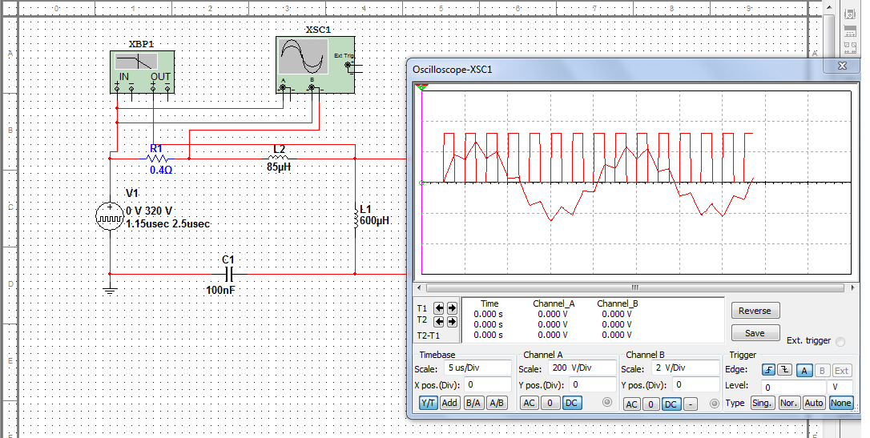Set trigger type to Nor.
870x438 pixels.
[x=788, y=403]
